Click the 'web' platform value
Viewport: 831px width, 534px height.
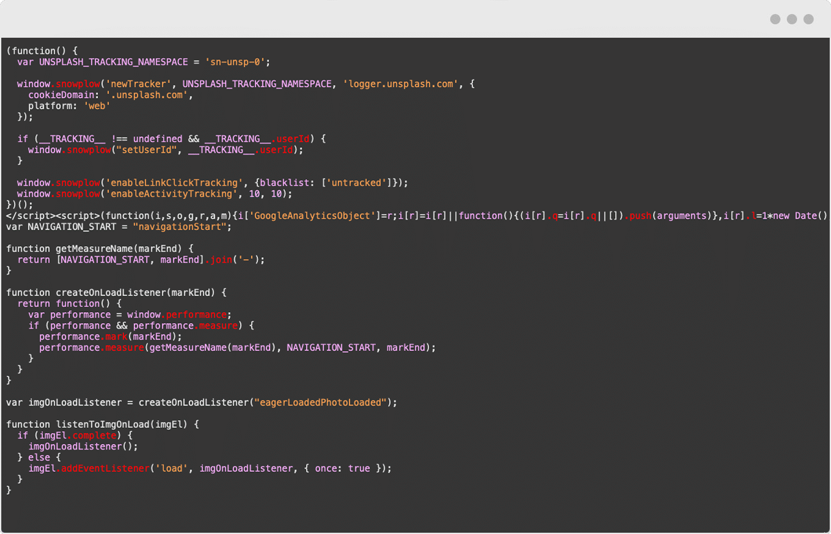click(x=97, y=106)
